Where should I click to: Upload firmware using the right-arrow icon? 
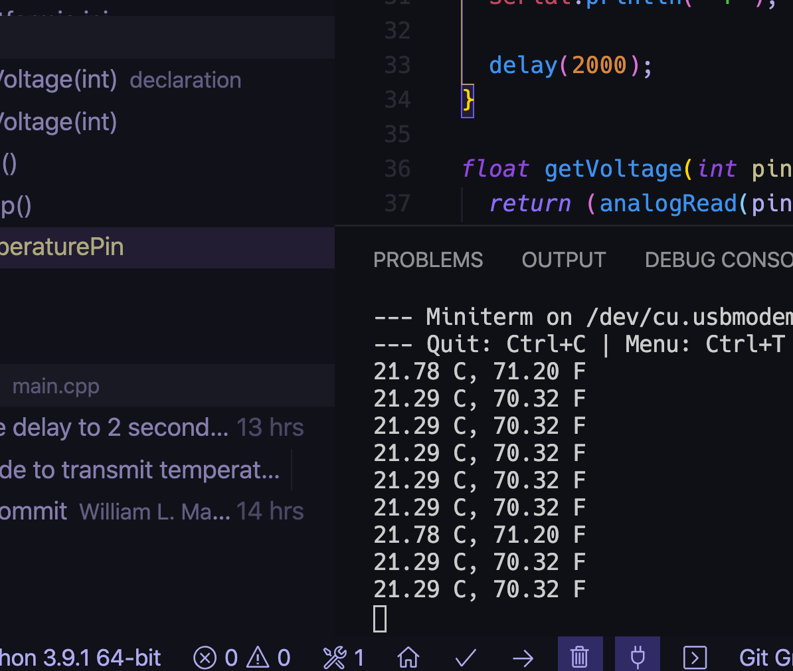point(523,658)
